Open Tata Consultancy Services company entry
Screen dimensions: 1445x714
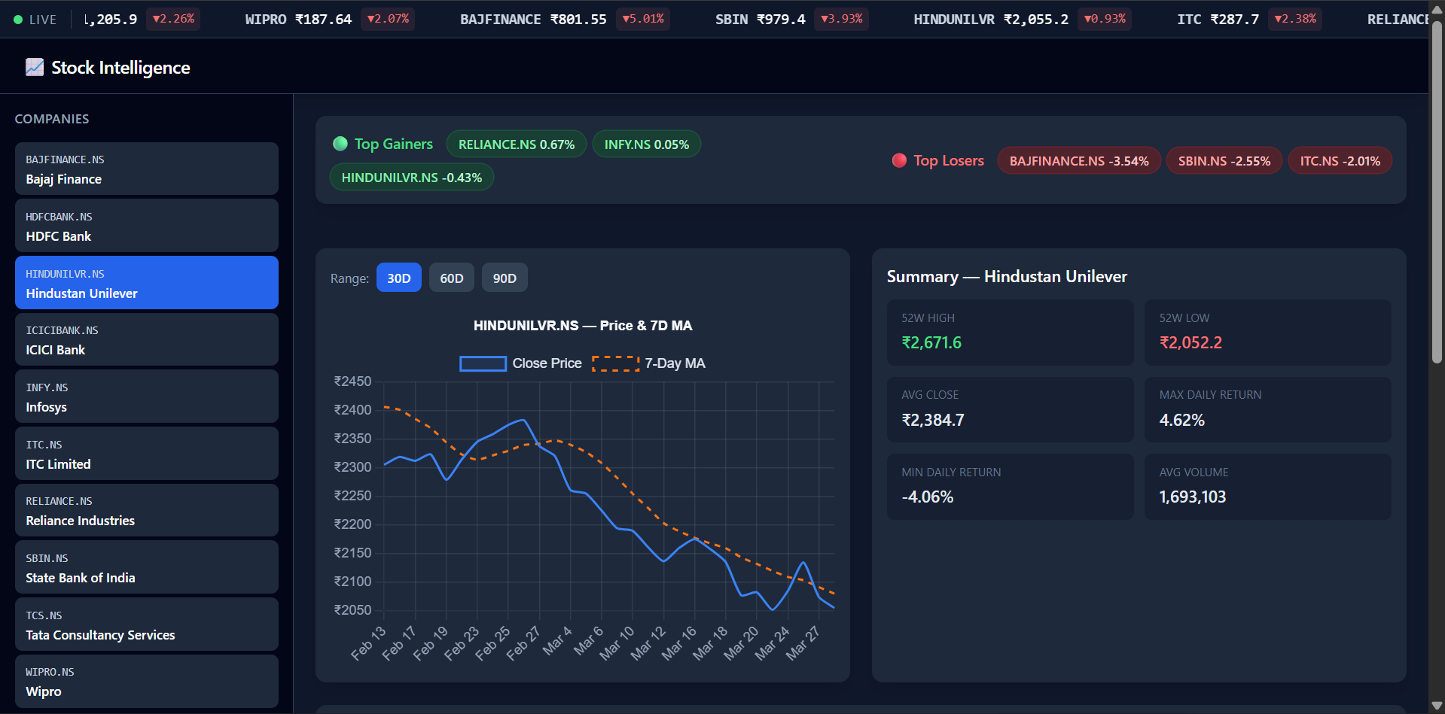pyautogui.click(x=147, y=624)
